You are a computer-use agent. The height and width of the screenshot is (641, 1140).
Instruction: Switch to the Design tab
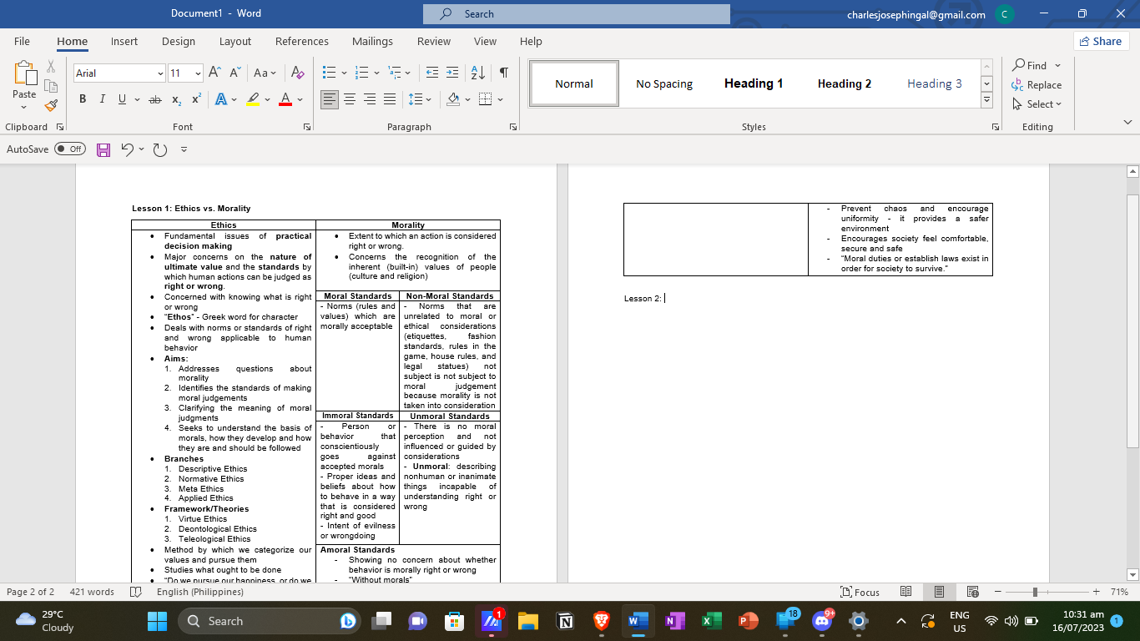coord(179,41)
